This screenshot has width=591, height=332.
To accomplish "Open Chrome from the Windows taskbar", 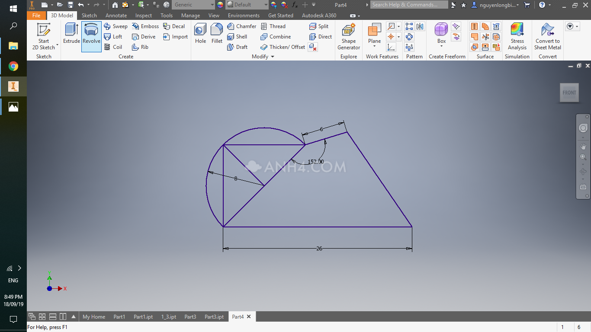I will tap(13, 66).
